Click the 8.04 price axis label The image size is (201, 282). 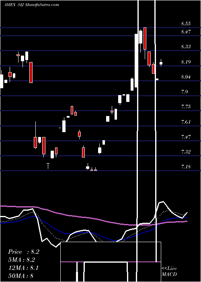point(186,77)
